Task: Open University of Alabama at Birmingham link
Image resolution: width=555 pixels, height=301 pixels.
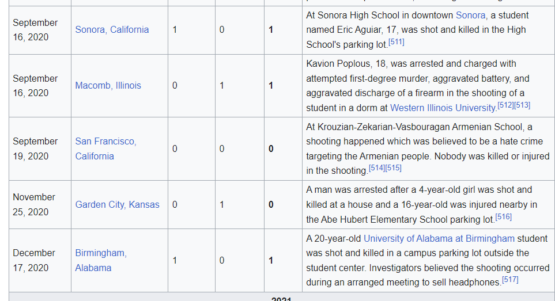Action: pyautogui.click(x=439, y=238)
